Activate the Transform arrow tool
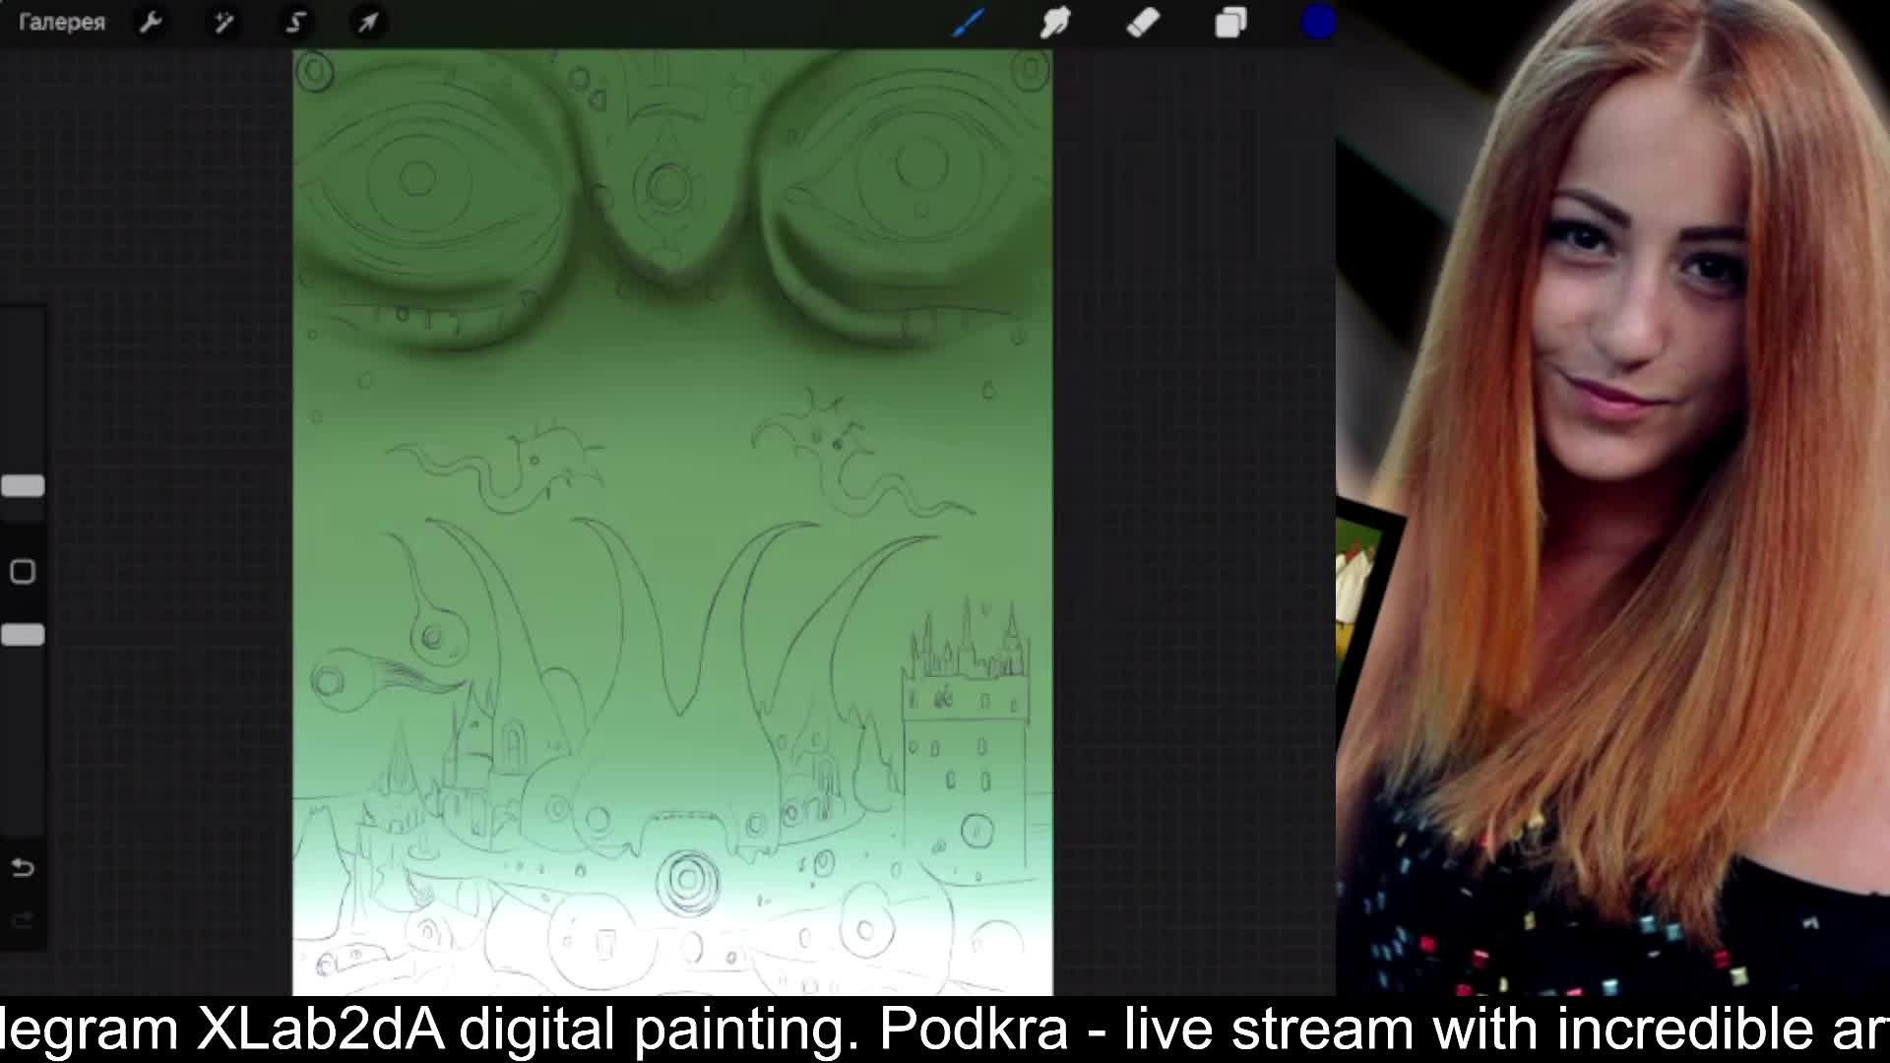Image resolution: width=1890 pixels, height=1063 pixels. coord(367,22)
